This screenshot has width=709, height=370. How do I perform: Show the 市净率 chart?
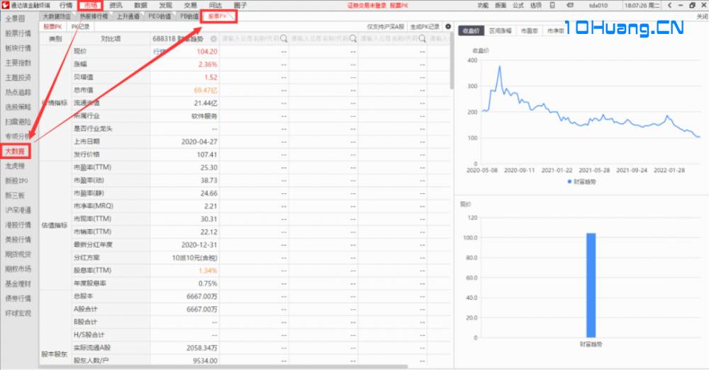click(555, 30)
